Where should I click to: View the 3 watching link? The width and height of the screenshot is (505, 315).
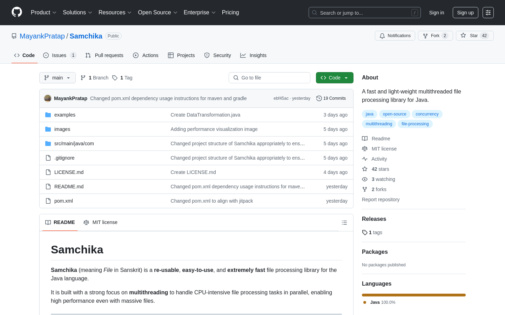point(379,179)
